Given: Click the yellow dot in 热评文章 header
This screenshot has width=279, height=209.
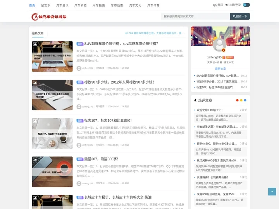Looking at the screenshot, I should point(241,100).
